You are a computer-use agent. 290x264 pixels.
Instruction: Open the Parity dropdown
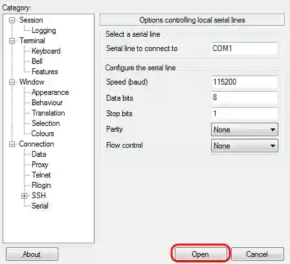click(x=245, y=130)
